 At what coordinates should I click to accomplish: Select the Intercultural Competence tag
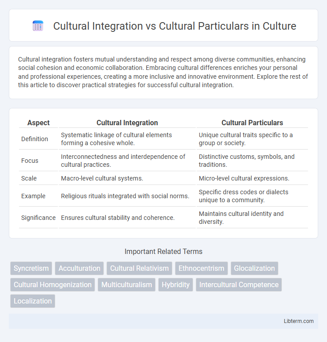(239, 284)
